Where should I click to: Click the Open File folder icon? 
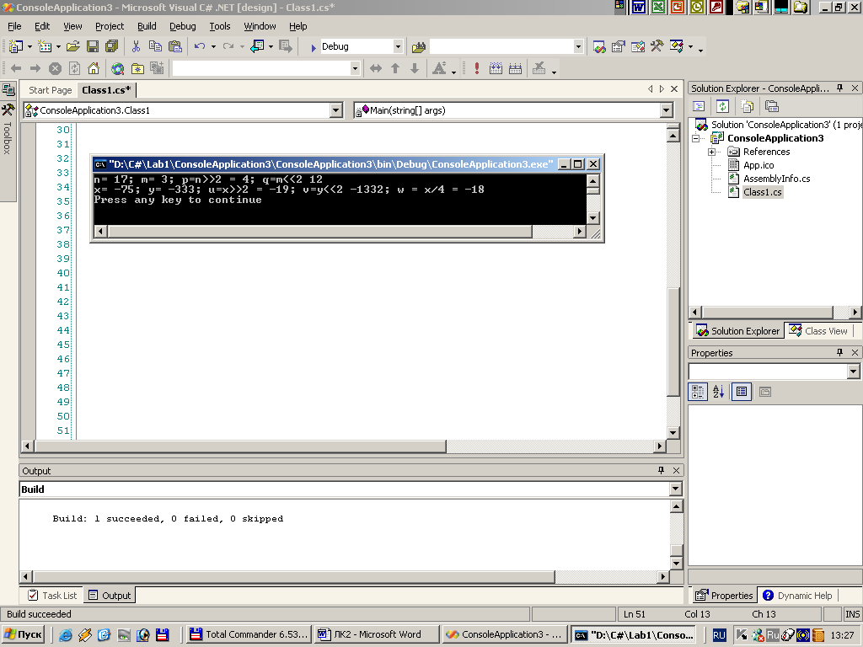click(x=73, y=47)
